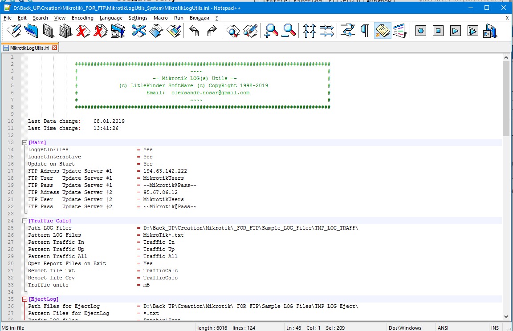Run macro multiple times icon
The image size is (513, 331).
(x=473, y=31)
